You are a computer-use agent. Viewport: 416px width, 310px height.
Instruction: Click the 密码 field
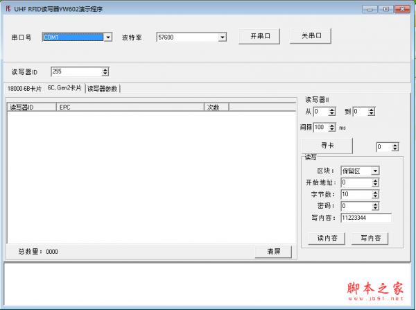coord(356,206)
